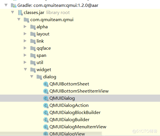Click the layout folder icon
Image resolution: width=160 pixels, height=136 pixels.
tap(33, 34)
